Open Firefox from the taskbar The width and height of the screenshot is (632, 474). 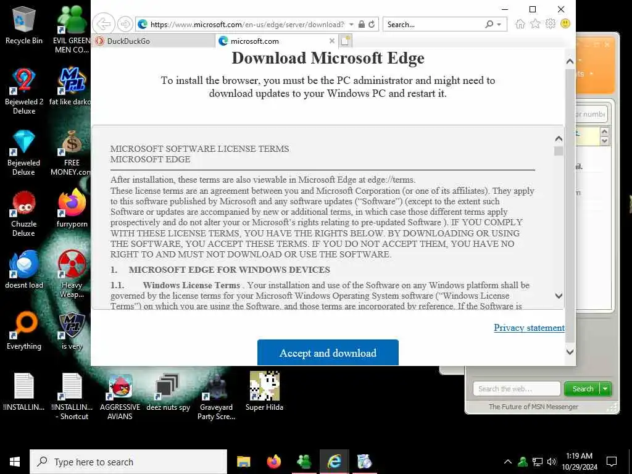click(x=274, y=462)
